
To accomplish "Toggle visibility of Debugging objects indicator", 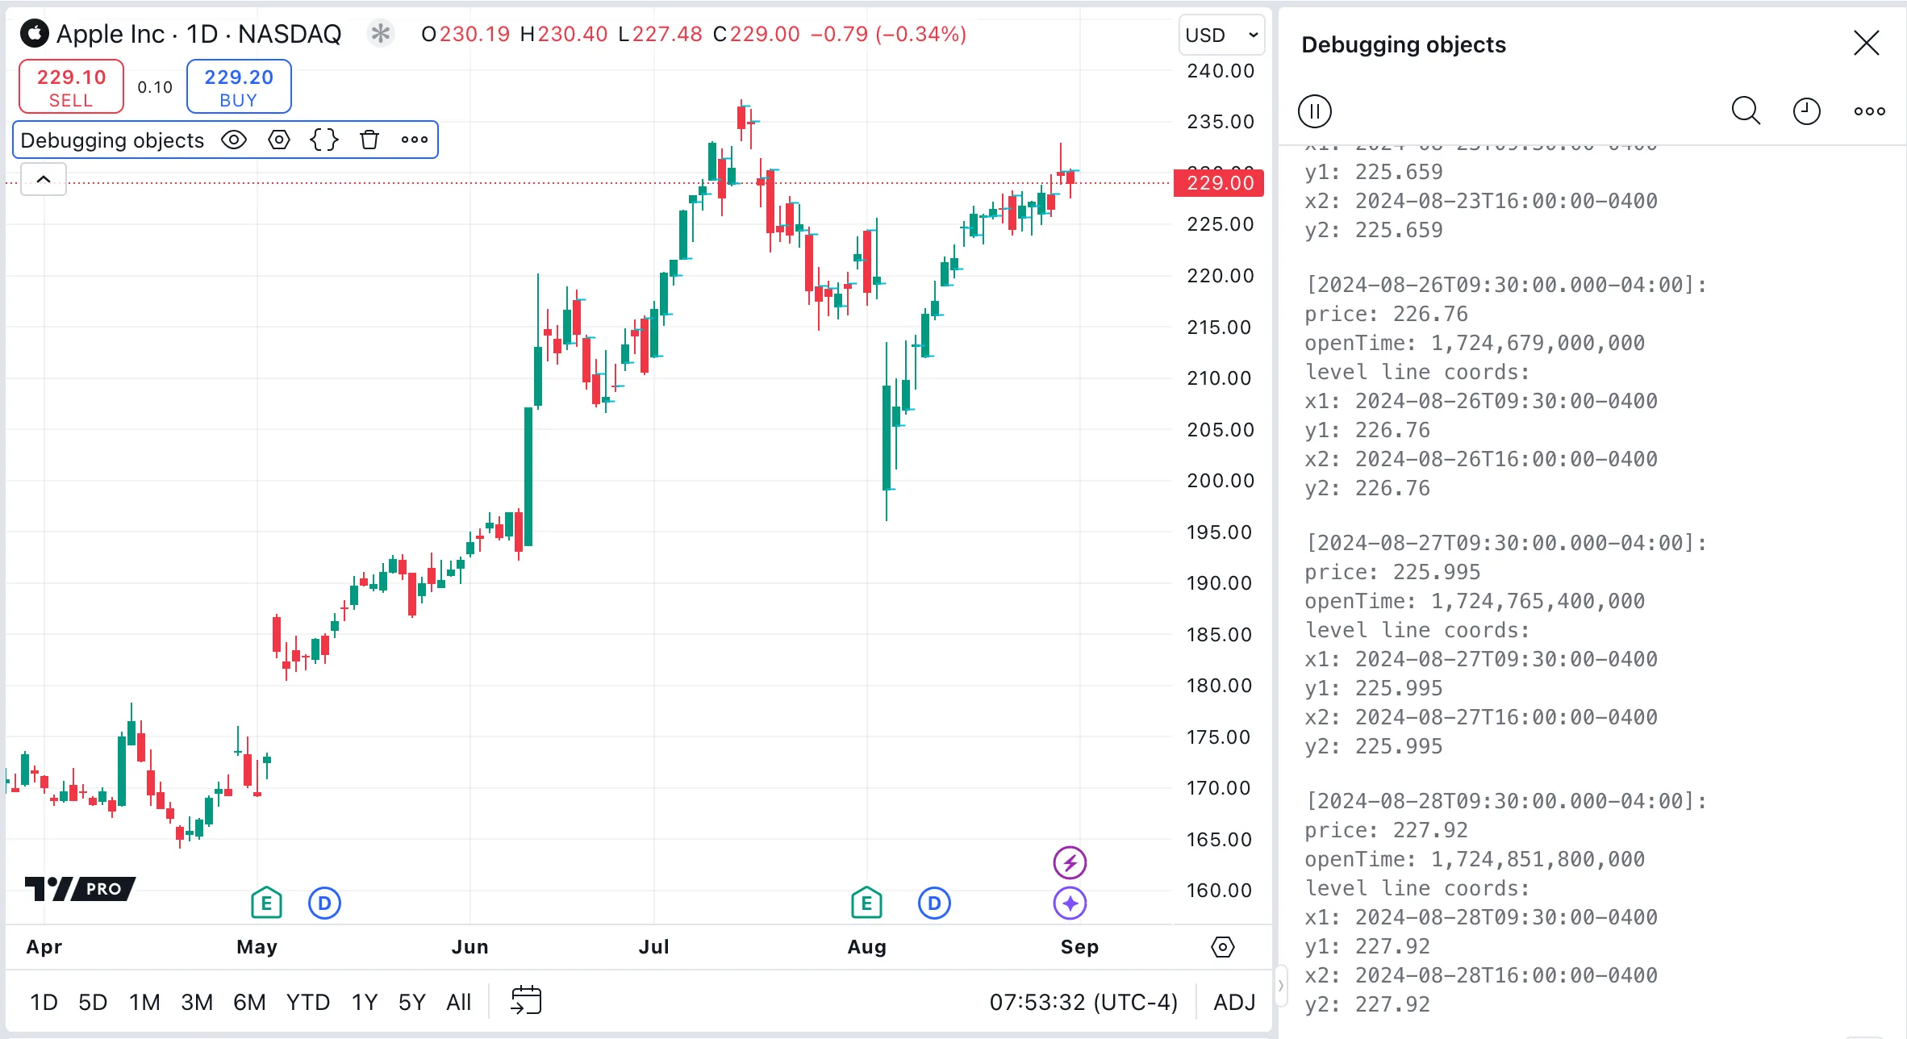I will (234, 140).
